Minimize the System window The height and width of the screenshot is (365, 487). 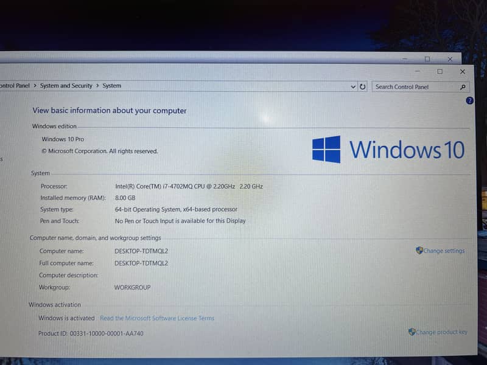(418, 71)
